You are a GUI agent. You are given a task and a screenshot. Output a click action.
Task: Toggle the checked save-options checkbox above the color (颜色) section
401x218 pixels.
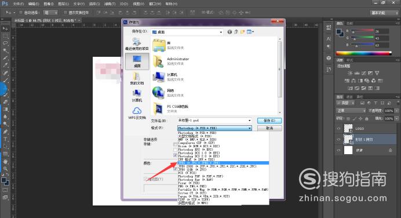coord(175,155)
